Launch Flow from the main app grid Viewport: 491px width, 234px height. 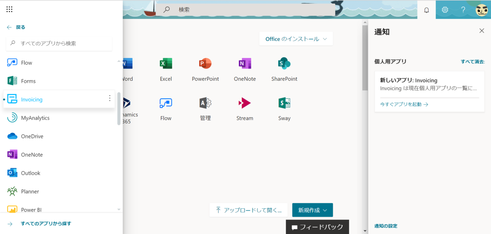tap(166, 109)
